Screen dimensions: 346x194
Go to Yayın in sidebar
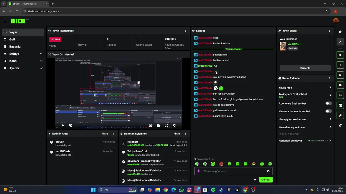(x=23, y=32)
